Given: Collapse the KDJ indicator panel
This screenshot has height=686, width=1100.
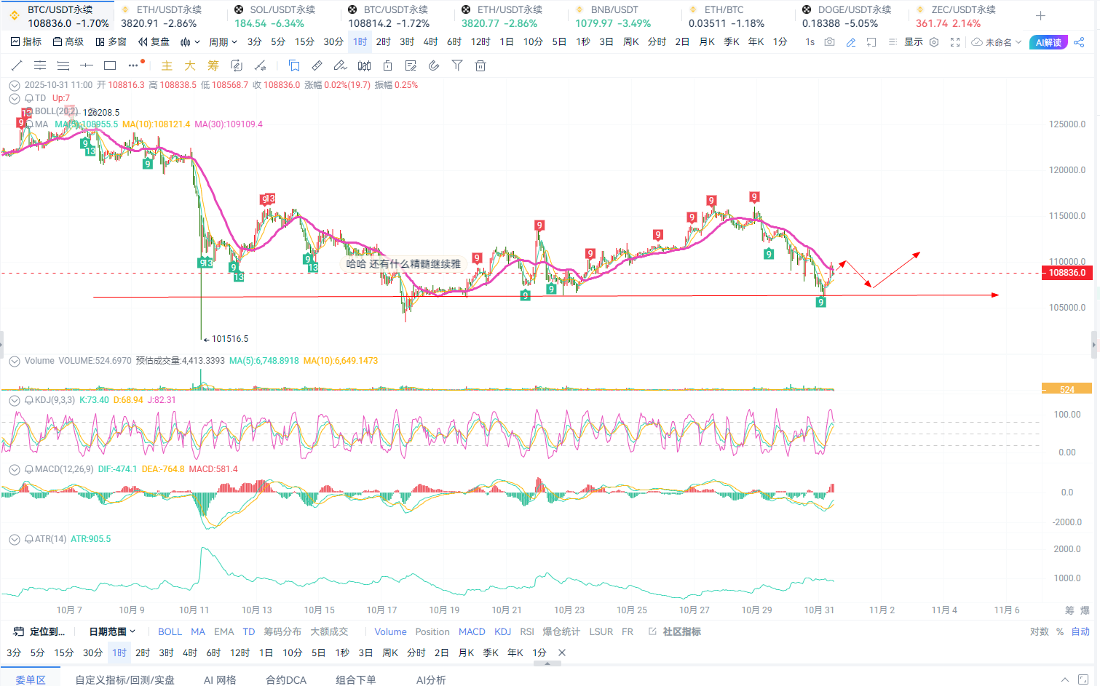Looking at the screenshot, I should point(14,400).
